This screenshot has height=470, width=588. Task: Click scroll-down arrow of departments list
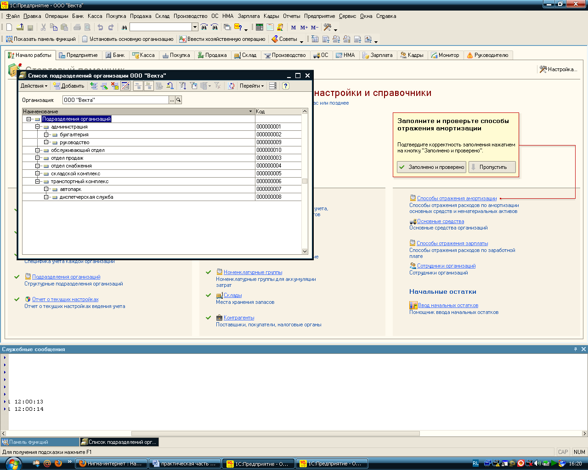click(305, 252)
